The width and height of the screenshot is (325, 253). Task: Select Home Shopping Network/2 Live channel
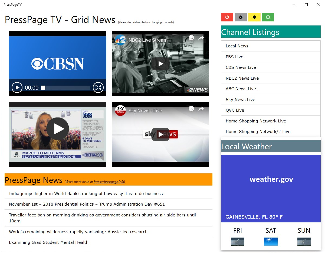tap(271, 132)
